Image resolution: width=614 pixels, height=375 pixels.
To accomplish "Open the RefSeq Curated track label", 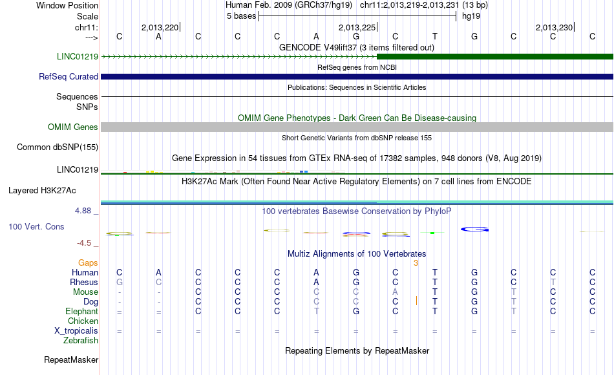I will [68, 76].
